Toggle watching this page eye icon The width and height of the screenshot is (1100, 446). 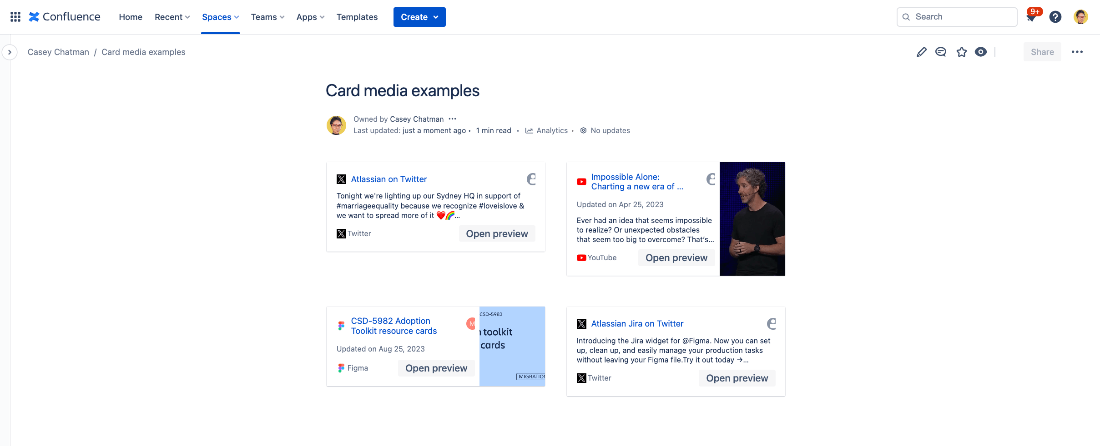tap(981, 52)
